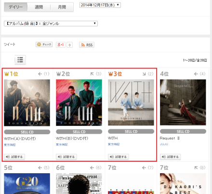Play 試聴する preview for Request II
The width and height of the screenshot is (212, 194).
tap(171, 157)
